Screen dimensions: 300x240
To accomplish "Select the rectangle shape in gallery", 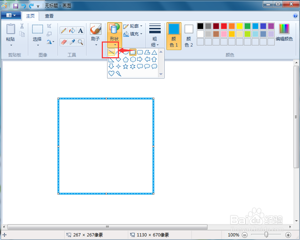I will click(133, 52).
